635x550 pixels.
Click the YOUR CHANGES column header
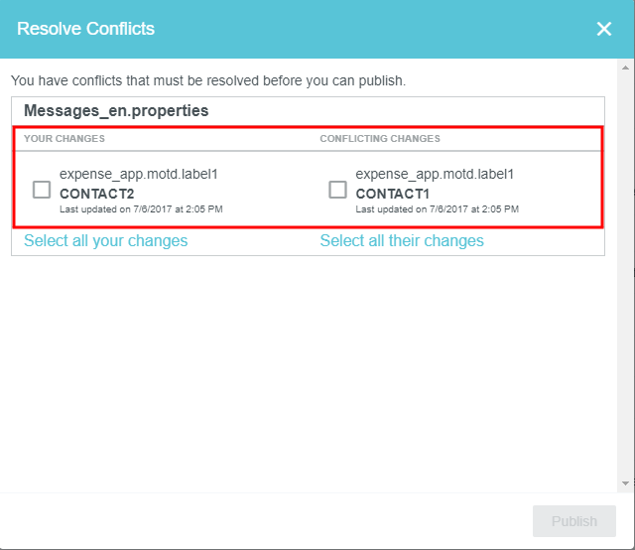64,139
